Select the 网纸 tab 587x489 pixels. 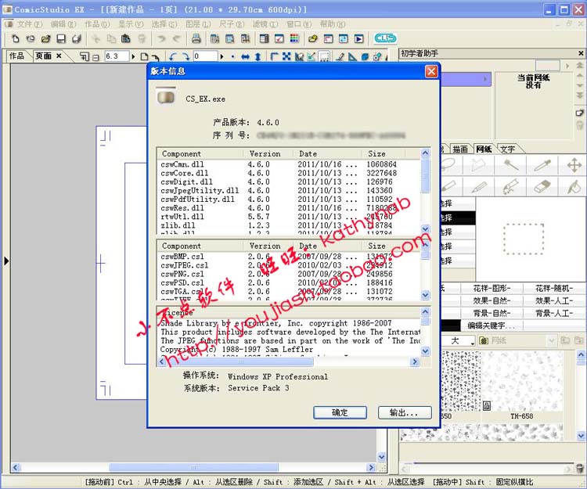pos(484,149)
